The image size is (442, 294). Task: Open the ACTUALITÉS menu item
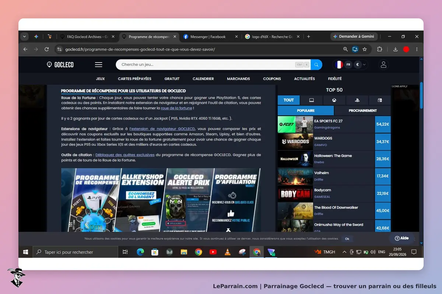(304, 79)
